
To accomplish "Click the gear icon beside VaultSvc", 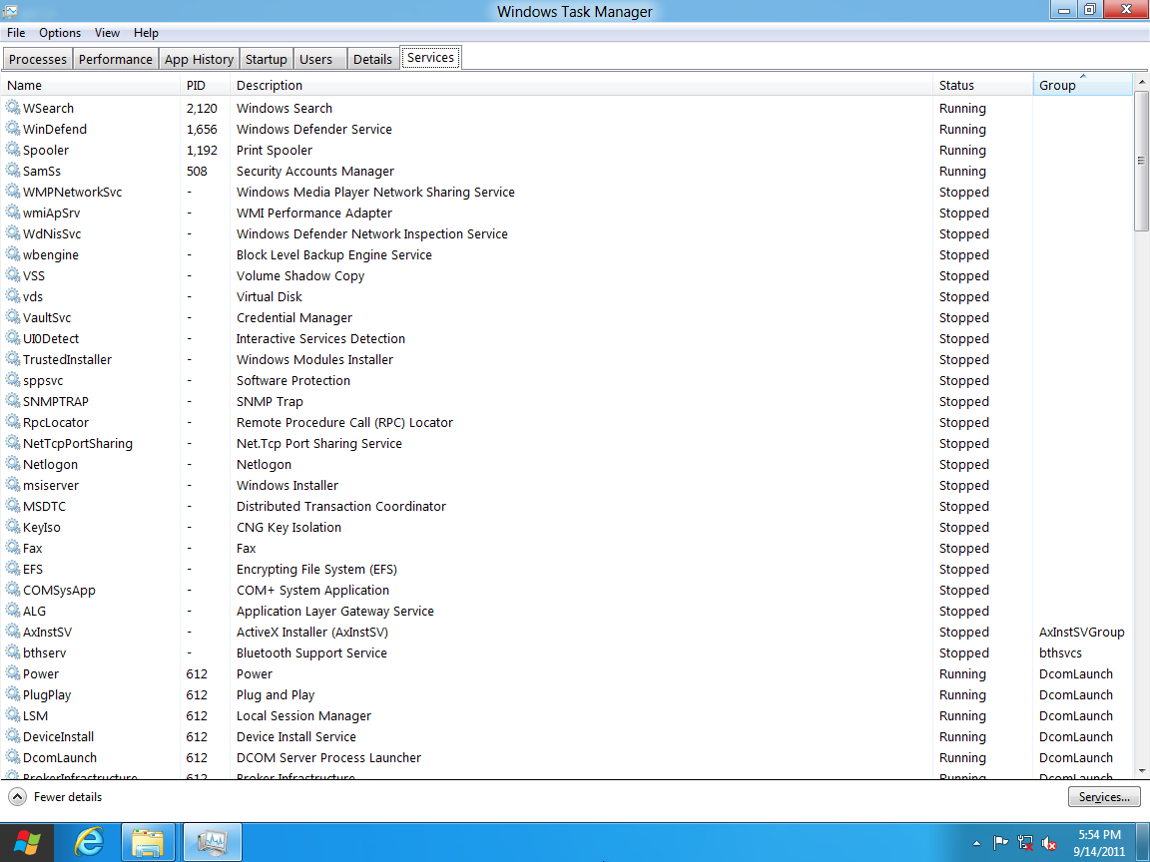I will coord(12,317).
